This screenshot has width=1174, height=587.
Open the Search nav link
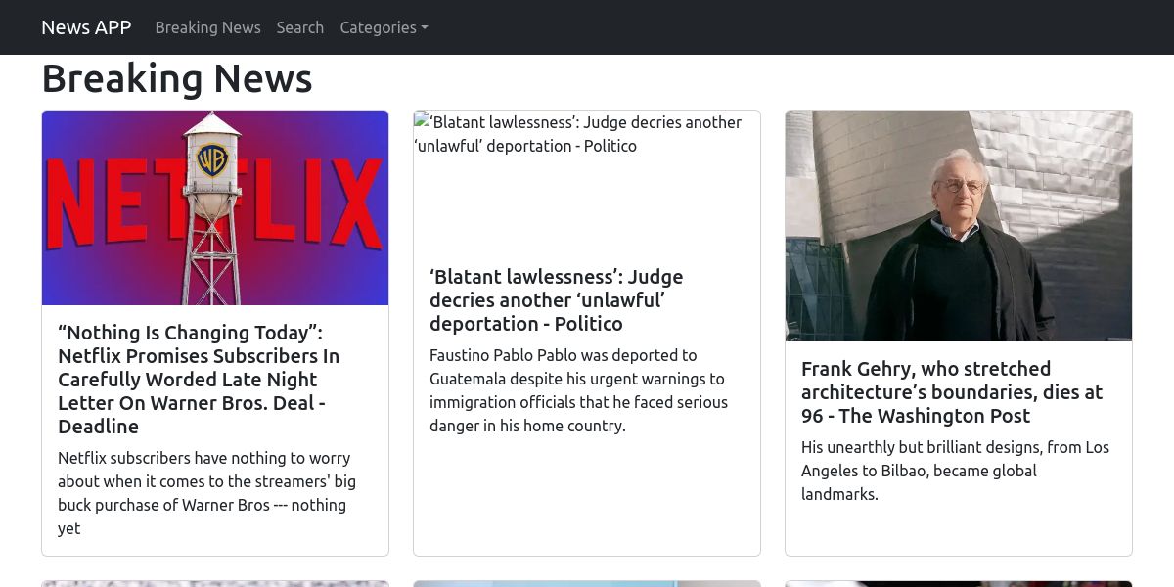(x=299, y=27)
